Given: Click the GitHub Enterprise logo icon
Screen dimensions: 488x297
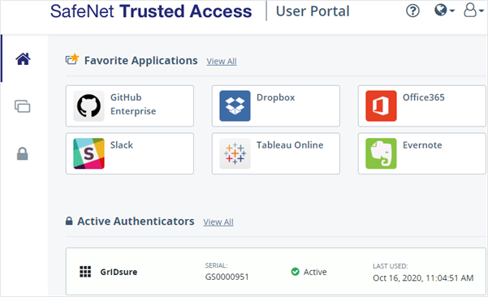Looking at the screenshot, I should coord(89,105).
